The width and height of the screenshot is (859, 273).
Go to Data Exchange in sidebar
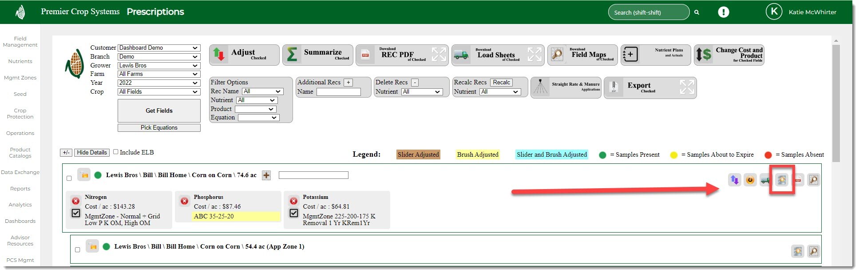[x=20, y=172]
